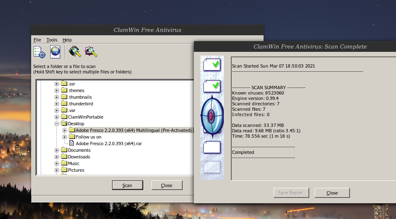396x219 pixels.
Task: Expand the Adobe Fresco Multilingual folder
Action: click(x=65, y=130)
